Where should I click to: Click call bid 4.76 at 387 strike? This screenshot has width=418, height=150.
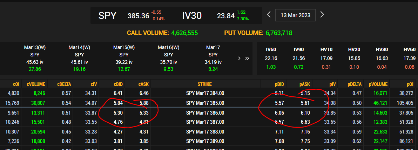pos(117,122)
